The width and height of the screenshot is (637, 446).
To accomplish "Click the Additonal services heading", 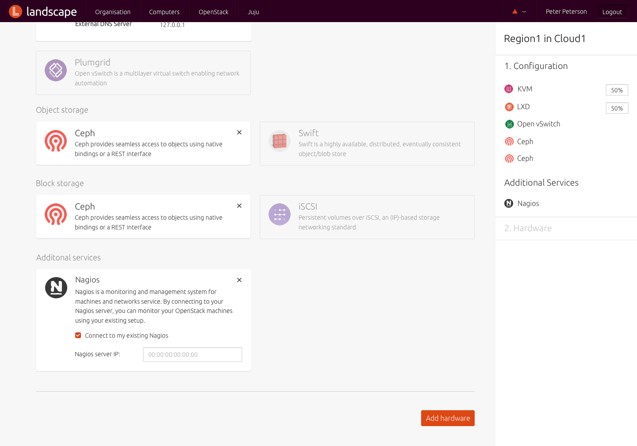I will [69, 258].
